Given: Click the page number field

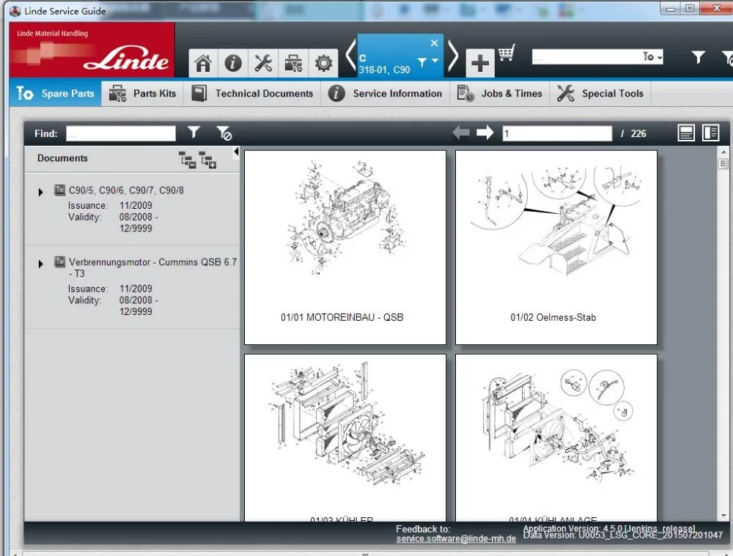Looking at the screenshot, I should coord(557,133).
